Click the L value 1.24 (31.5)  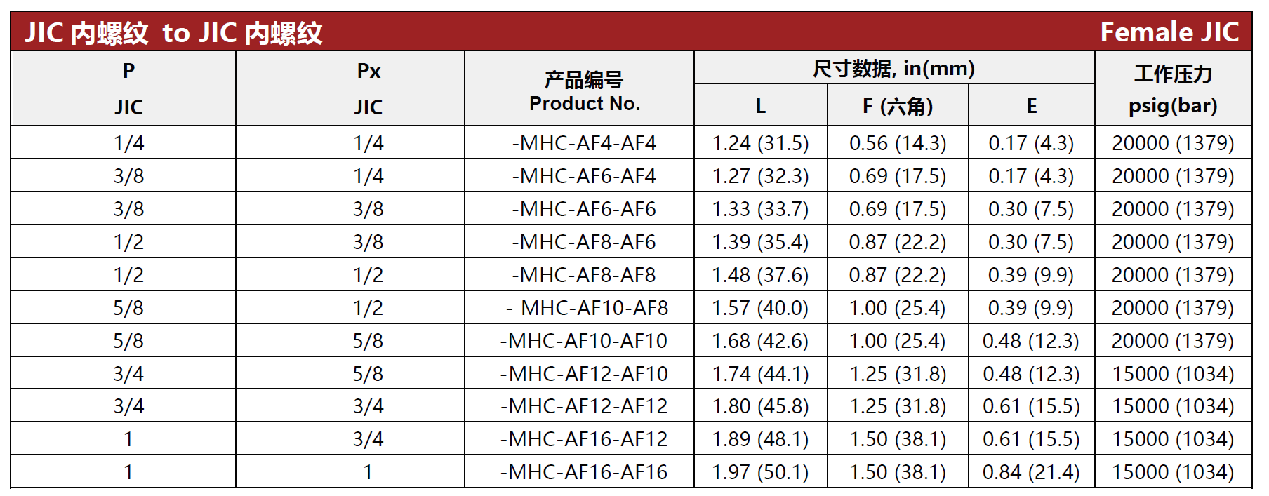click(x=760, y=143)
